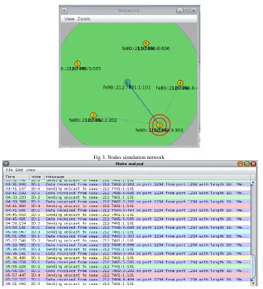Select the 05:57.447 ID:4 sending unicast row
Image resolution: width=263 pixels, height=289 pixels.
pos(127,275)
